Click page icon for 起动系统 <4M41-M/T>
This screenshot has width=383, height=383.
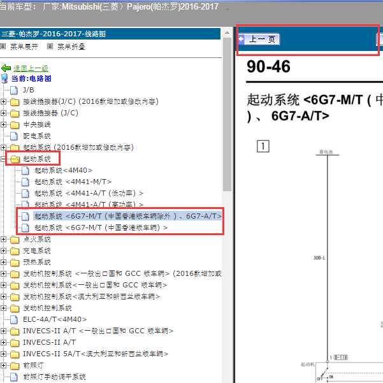tap(25, 182)
